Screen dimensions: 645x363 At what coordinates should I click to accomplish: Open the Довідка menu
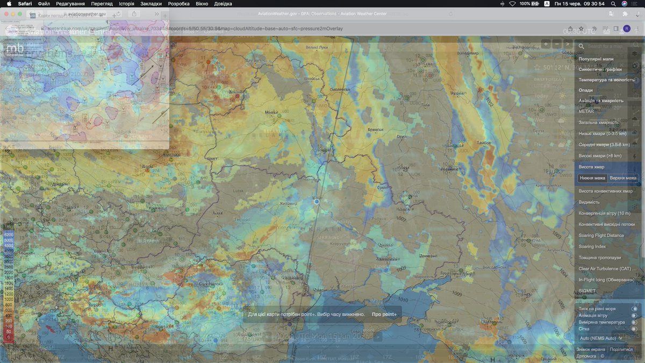tap(223, 3)
